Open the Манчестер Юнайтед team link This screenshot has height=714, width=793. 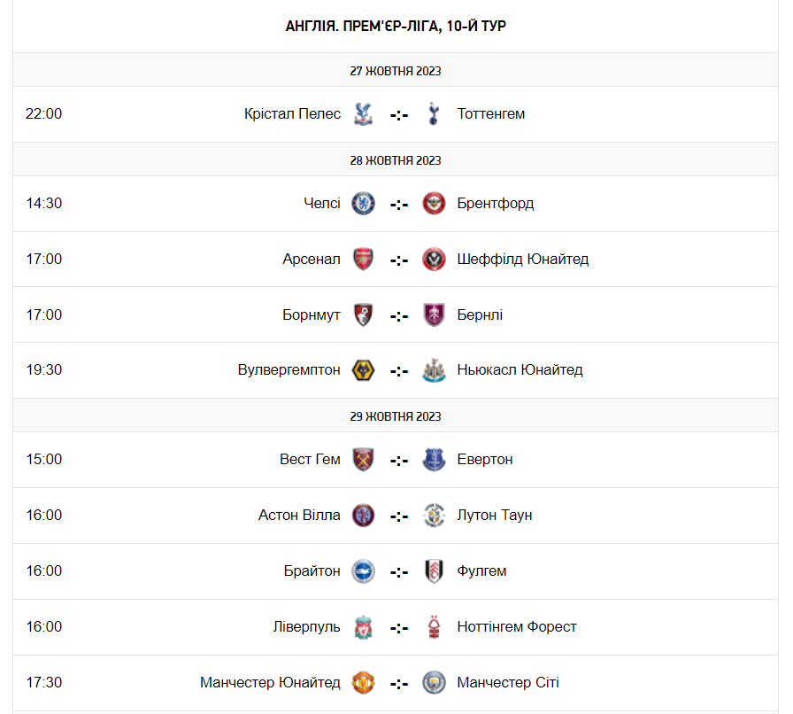click(x=270, y=683)
